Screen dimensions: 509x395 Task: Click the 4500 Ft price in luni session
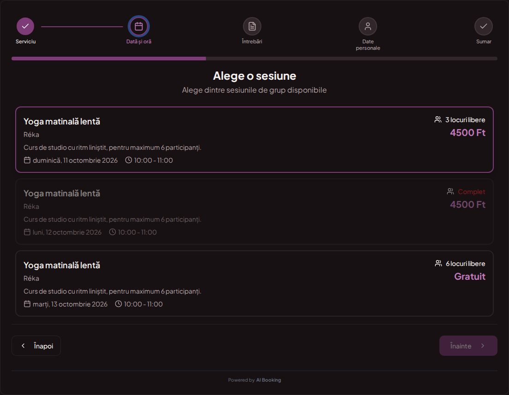coord(468,205)
